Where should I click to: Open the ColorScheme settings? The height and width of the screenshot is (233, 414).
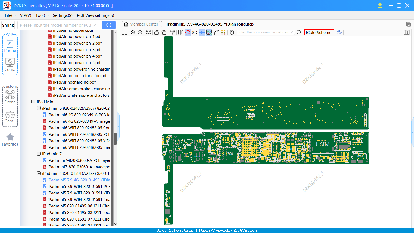(319, 32)
